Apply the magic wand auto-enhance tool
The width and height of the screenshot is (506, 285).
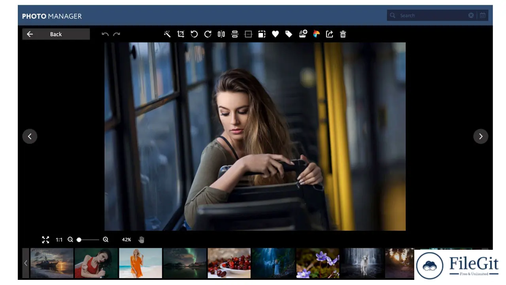pyautogui.click(x=167, y=34)
